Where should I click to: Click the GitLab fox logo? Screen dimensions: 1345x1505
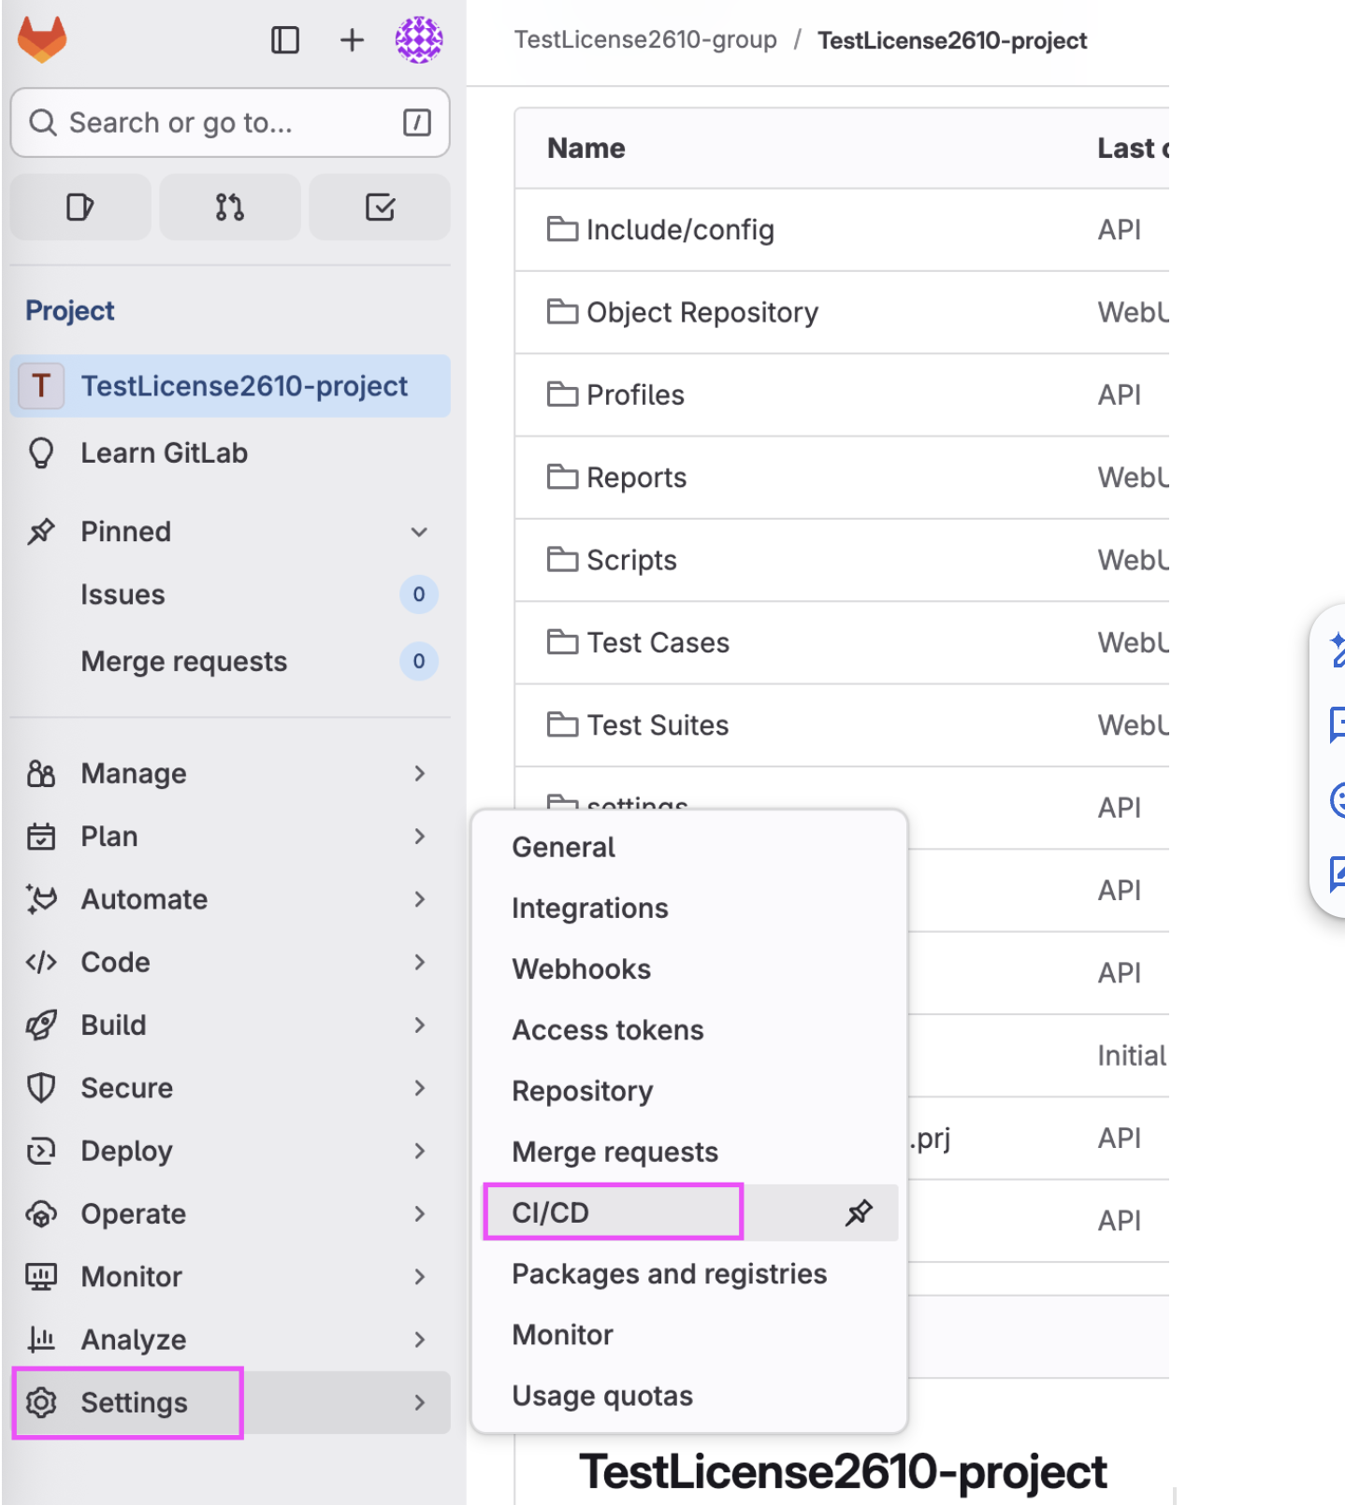pos(42,39)
